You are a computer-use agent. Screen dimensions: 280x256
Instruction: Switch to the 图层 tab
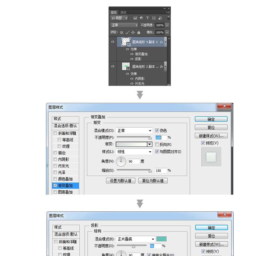pos(114,12)
